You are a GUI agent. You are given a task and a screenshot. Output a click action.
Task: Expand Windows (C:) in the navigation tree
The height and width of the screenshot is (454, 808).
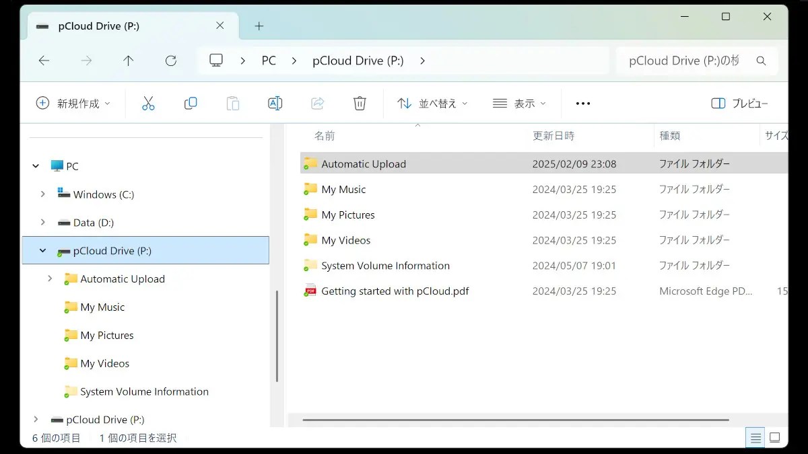click(43, 194)
